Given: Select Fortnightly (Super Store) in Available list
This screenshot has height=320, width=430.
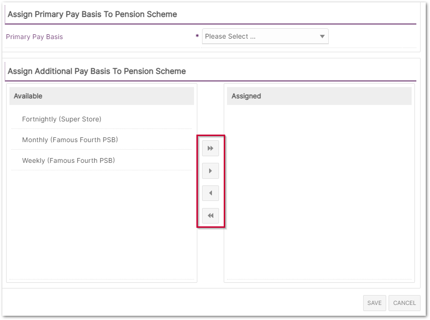Looking at the screenshot, I should [x=62, y=119].
